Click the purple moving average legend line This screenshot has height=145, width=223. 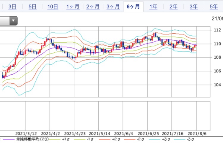pos(9,139)
